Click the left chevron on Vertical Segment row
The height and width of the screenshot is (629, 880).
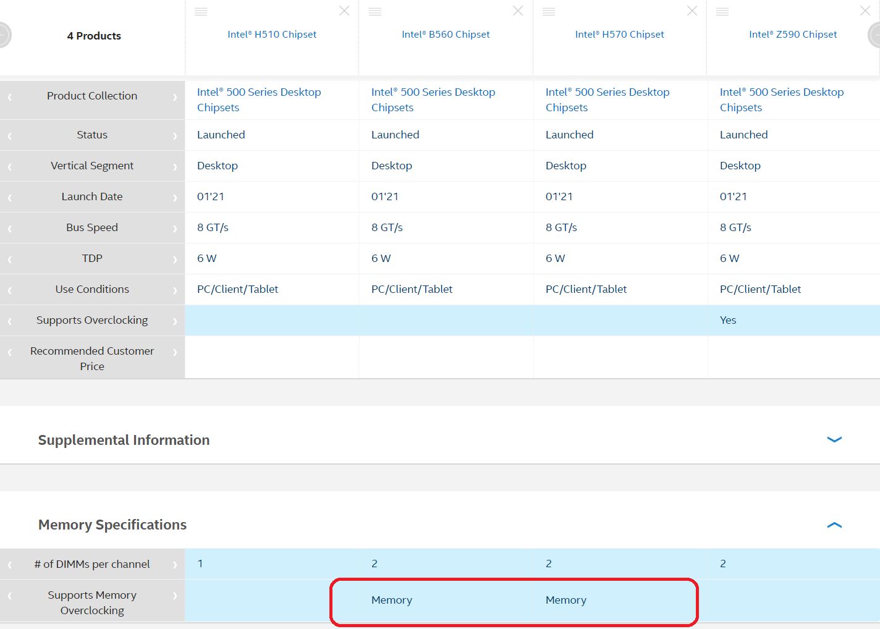pyautogui.click(x=10, y=167)
